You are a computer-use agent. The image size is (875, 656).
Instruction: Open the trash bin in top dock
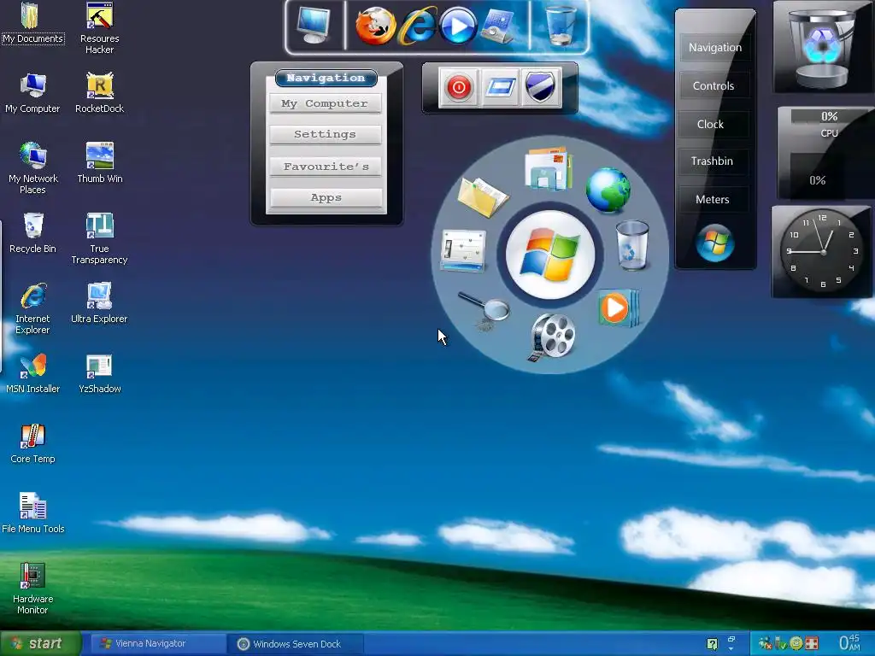pyautogui.click(x=561, y=26)
